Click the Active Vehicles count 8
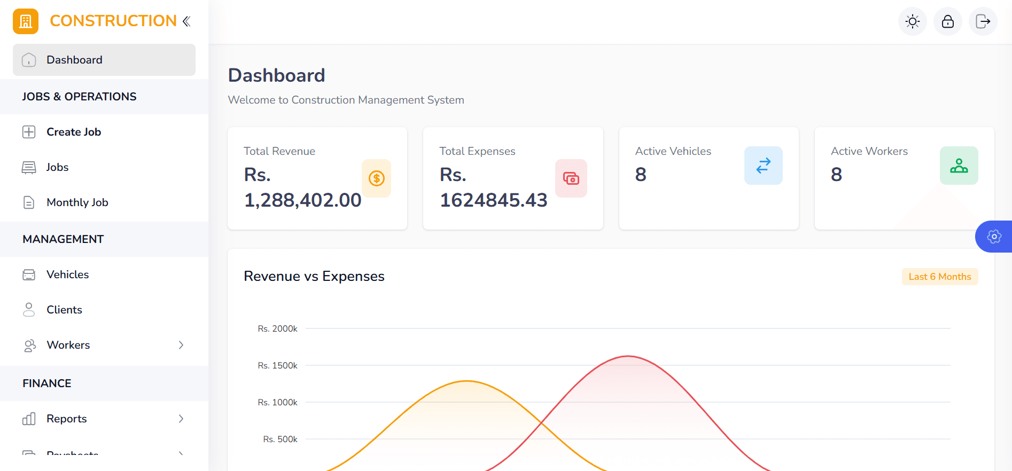Image resolution: width=1012 pixels, height=471 pixels. [x=641, y=175]
